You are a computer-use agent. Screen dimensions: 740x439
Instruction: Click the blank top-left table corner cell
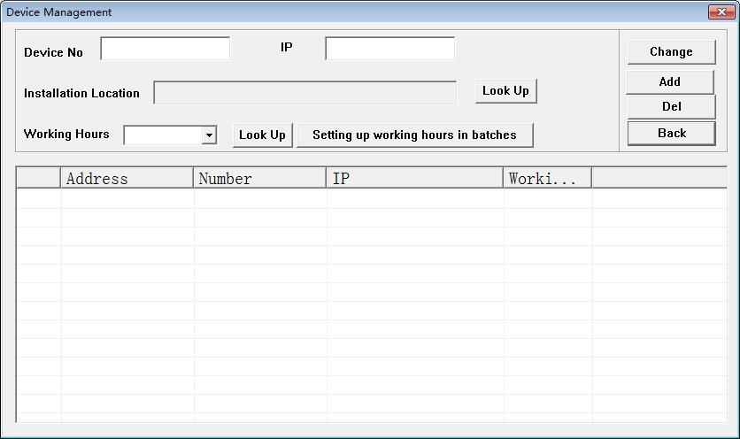coord(38,179)
